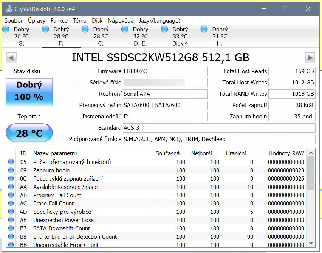Select disk H: status orb
The image size is (322, 253).
pyautogui.click(x=204, y=29)
